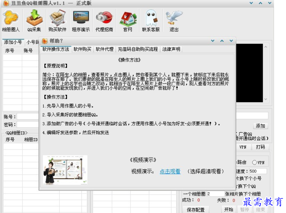
Task: Click the 联系客服 ghost icon
Action: 151,21
